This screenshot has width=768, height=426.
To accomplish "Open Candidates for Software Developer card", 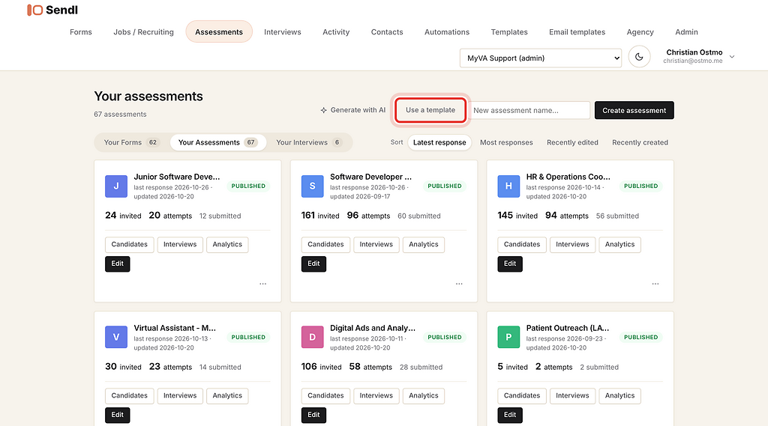I will 325,245.
